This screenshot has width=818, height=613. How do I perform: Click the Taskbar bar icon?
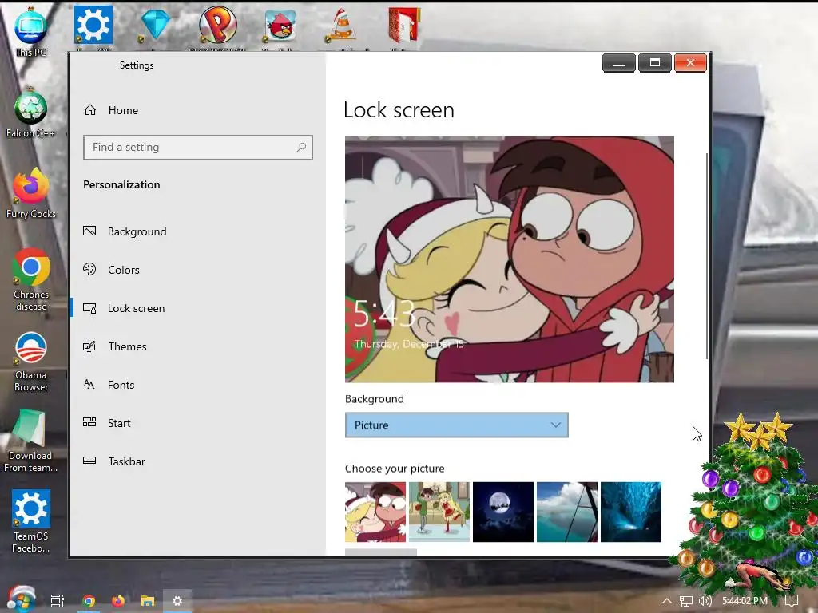[x=89, y=461]
